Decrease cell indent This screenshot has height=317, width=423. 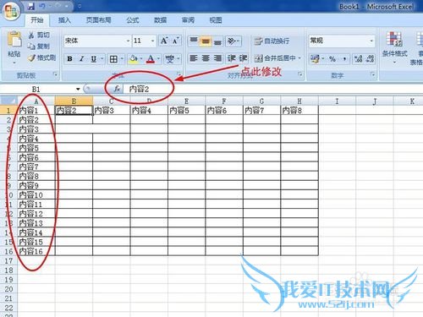(232, 58)
